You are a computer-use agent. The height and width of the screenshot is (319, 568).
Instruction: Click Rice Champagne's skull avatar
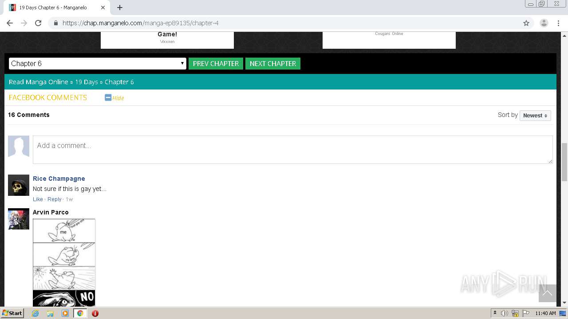click(19, 185)
